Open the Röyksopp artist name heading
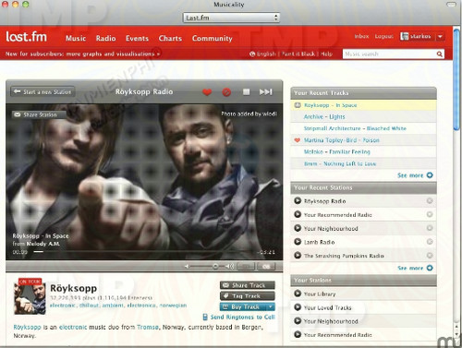This screenshot has height=348, width=462. coord(73,288)
